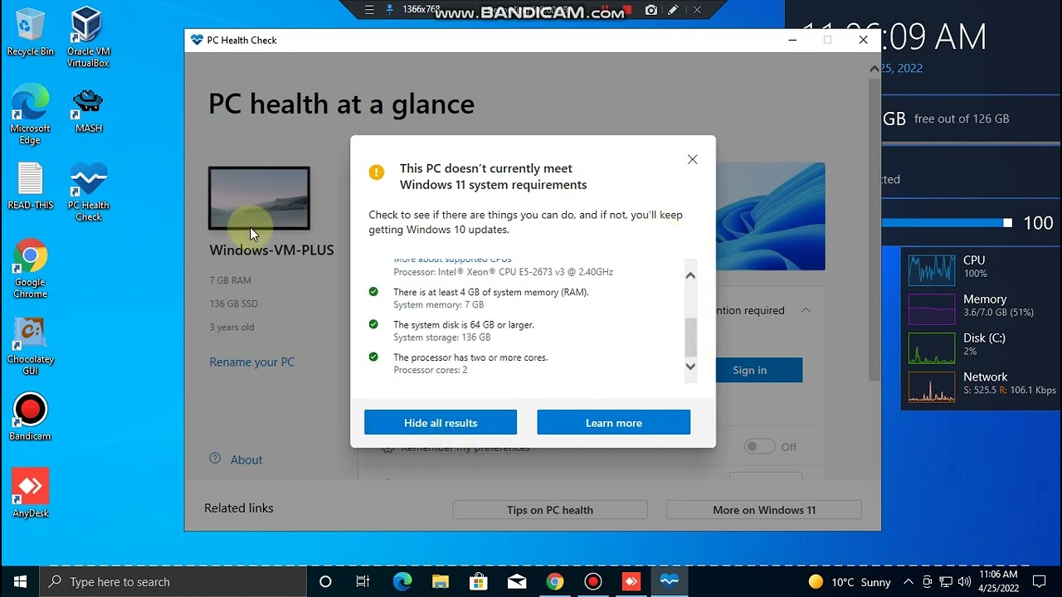Click the blue slider handle showing 100
The height and width of the screenshot is (597, 1062).
[x=1007, y=222]
